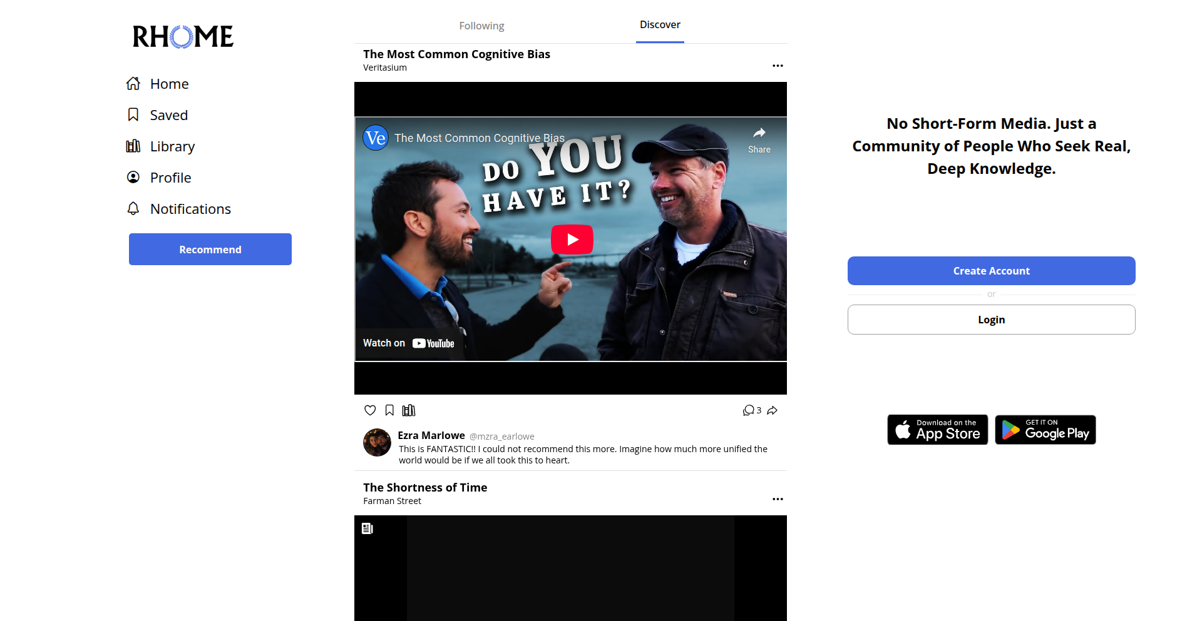Click Ezra Marlowe's comment text
This screenshot has width=1202, height=621.
tap(583, 455)
